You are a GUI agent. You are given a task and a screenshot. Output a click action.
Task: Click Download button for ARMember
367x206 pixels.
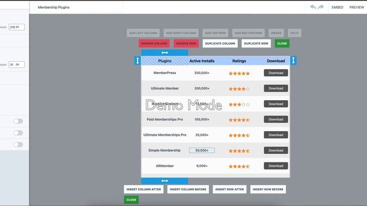276,166
